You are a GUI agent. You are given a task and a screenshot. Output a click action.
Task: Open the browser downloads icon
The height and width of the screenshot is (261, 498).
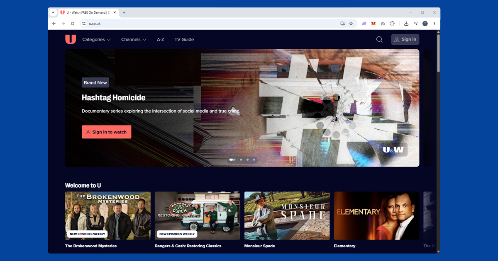coord(406,24)
